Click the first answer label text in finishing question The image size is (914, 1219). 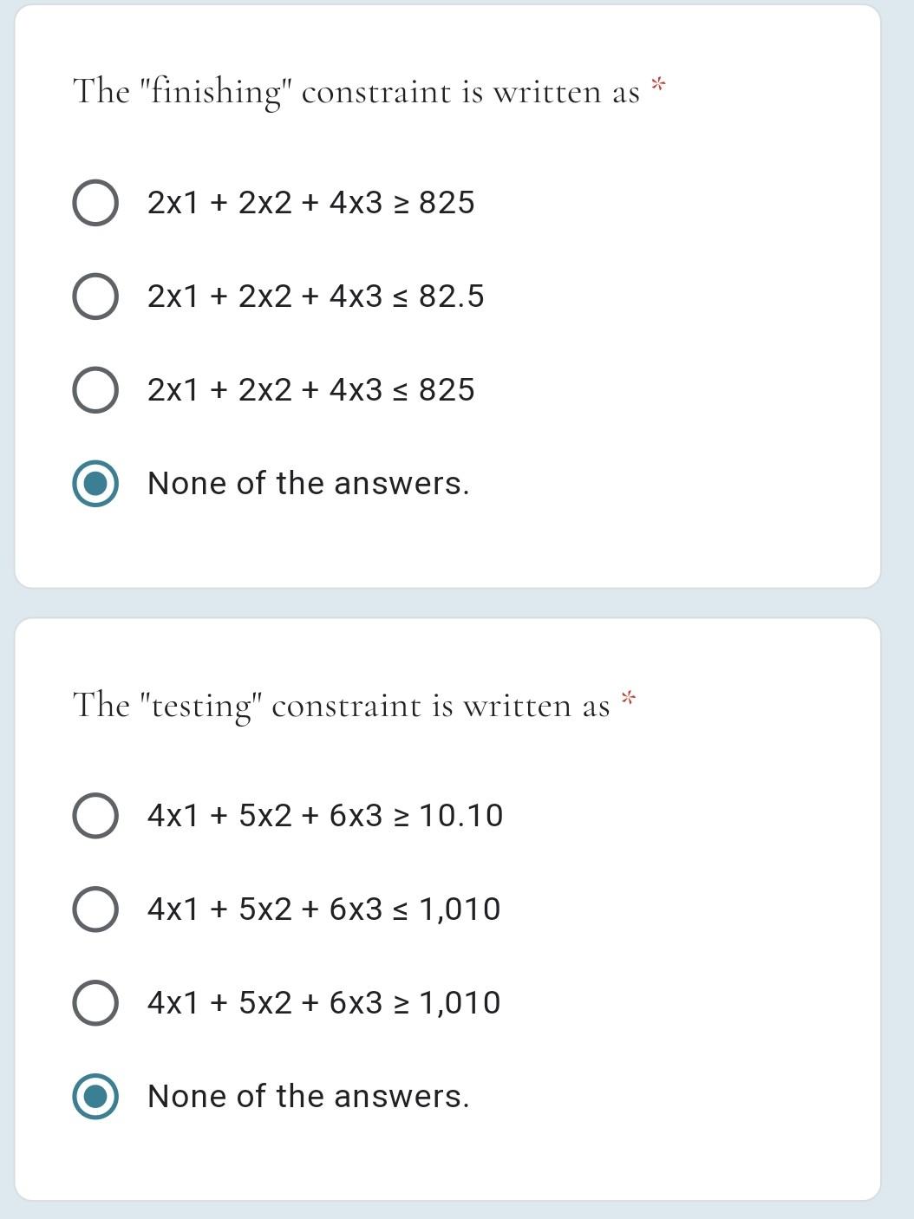[310, 203]
